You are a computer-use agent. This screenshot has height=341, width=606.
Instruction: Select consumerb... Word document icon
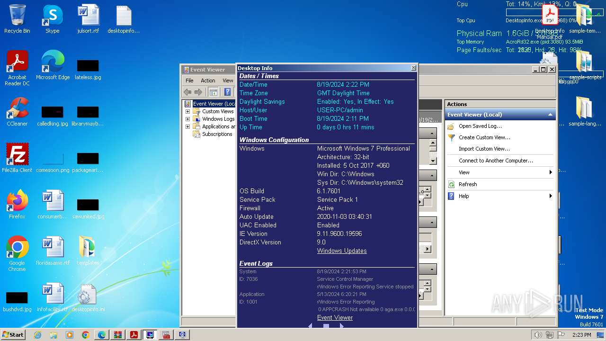click(53, 205)
